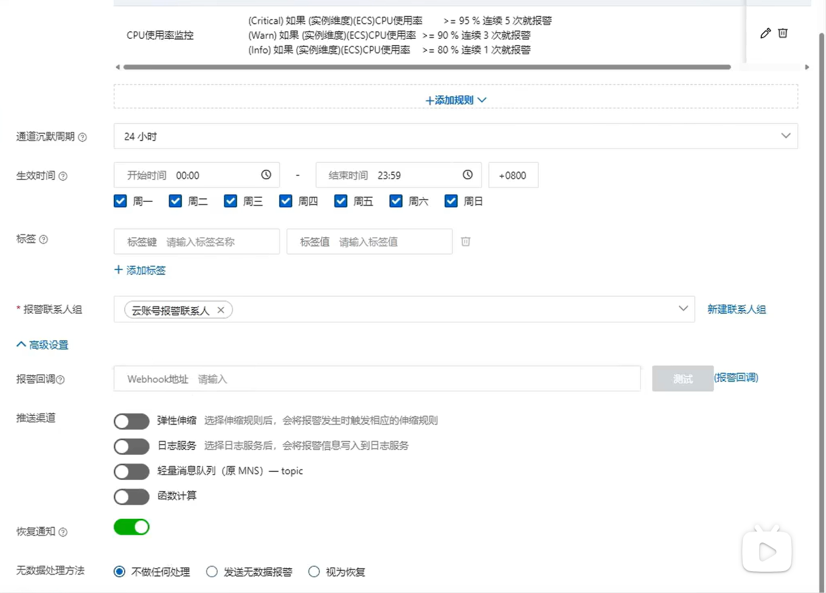Open help icon beside 恢复通知

pos(63,532)
